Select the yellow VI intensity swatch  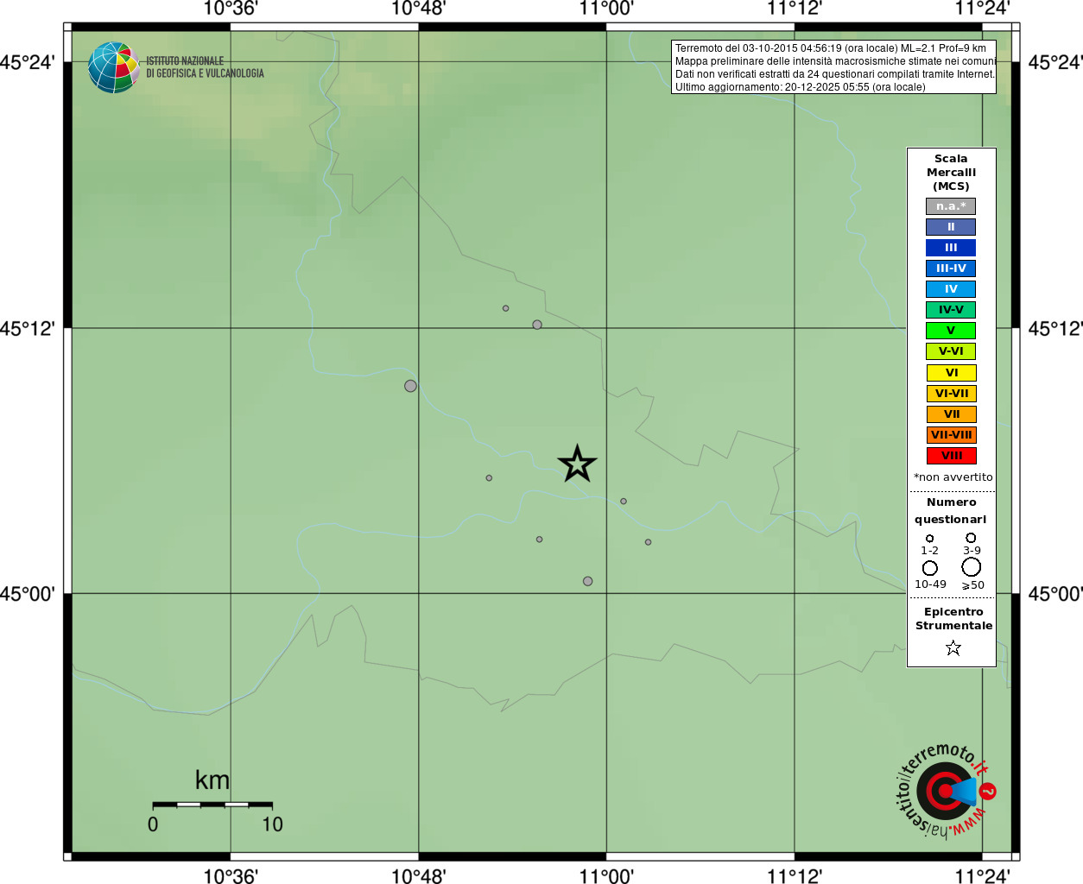(951, 373)
